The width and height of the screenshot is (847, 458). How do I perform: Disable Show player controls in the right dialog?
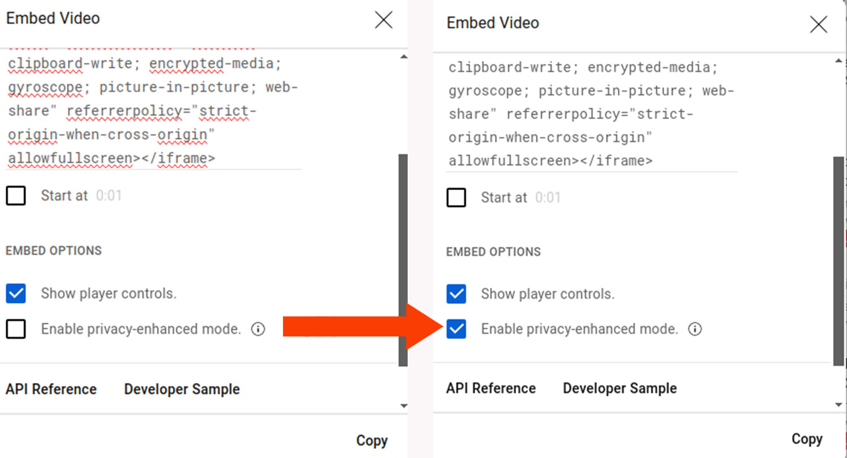click(x=456, y=294)
